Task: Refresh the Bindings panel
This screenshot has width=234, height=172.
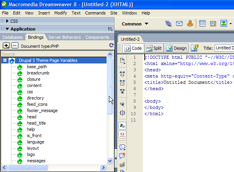Action: point(111,45)
